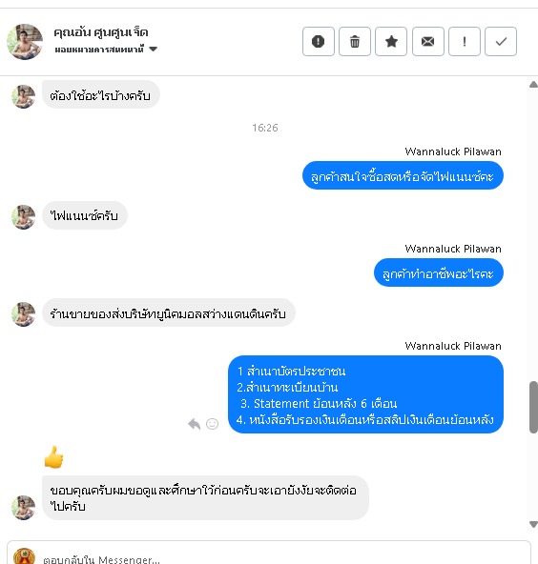Click the reply arrow beside the document list
The image size is (538, 564).
point(194,424)
